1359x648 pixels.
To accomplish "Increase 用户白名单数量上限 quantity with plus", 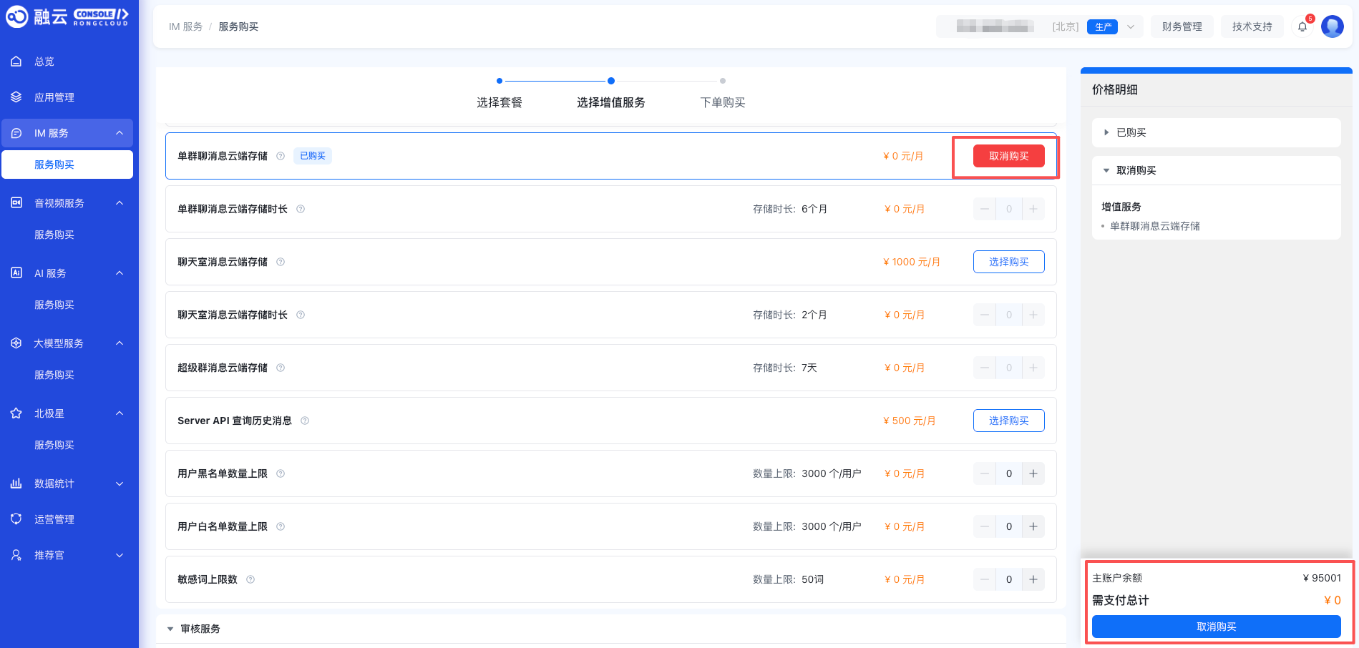I will (1033, 526).
